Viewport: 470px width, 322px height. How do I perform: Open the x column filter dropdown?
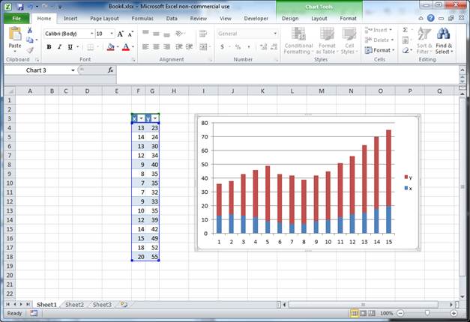(x=141, y=118)
